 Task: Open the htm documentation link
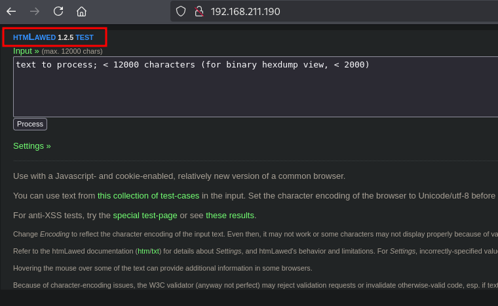[x=144, y=251]
